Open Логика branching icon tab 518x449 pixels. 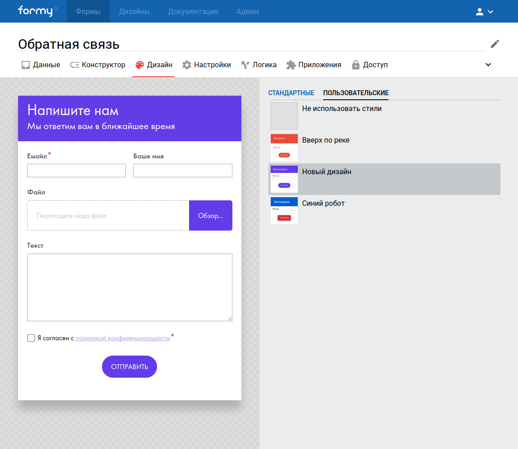point(245,65)
